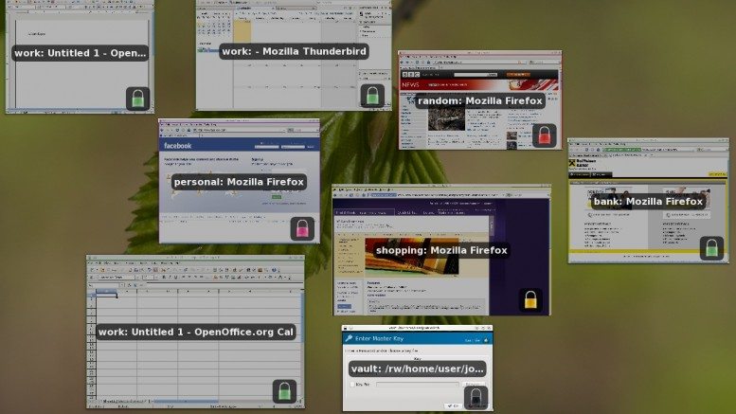Click the key icon beside Enter Master Key

tap(349, 338)
